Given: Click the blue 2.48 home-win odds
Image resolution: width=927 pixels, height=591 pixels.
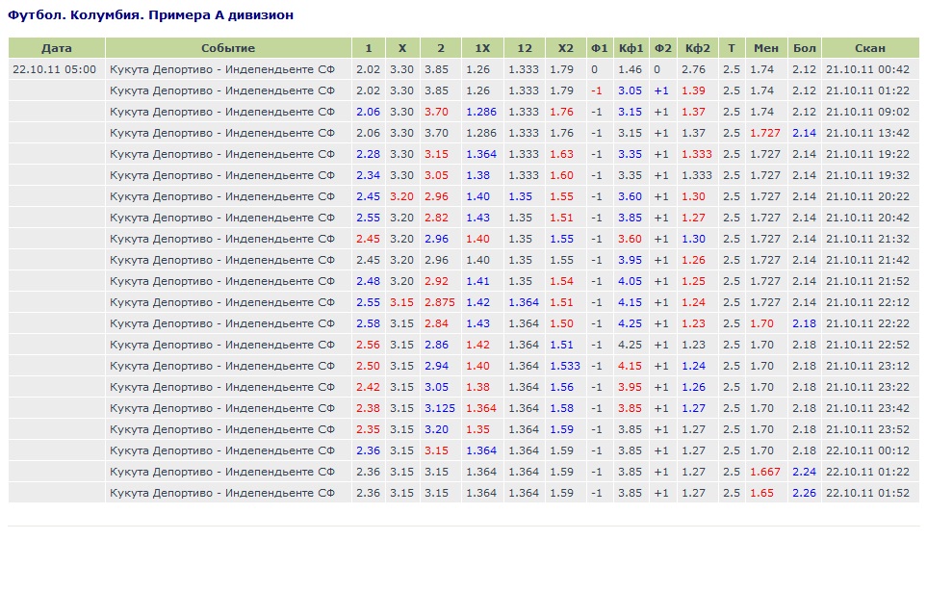Looking at the screenshot, I should click(368, 281).
